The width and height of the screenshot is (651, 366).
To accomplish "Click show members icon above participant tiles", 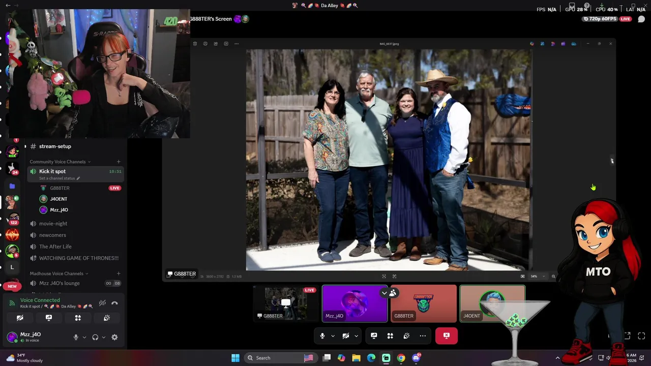I will [x=393, y=293].
